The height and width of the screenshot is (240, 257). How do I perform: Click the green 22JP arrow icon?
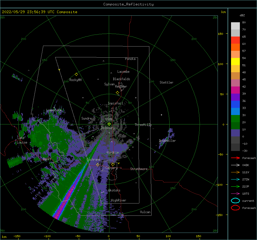[235, 186]
